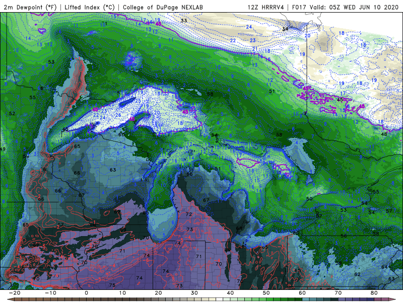Click the black '33' dewpoint value on map
This screenshot has height=302, width=403.
point(183,21)
